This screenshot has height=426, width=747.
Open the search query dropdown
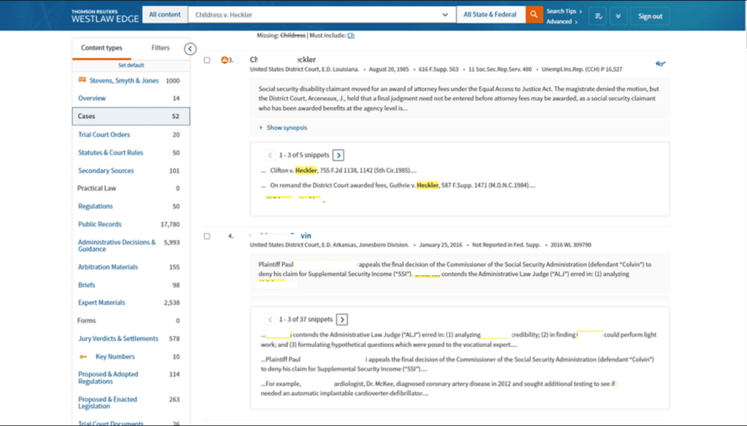tap(445, 14)
